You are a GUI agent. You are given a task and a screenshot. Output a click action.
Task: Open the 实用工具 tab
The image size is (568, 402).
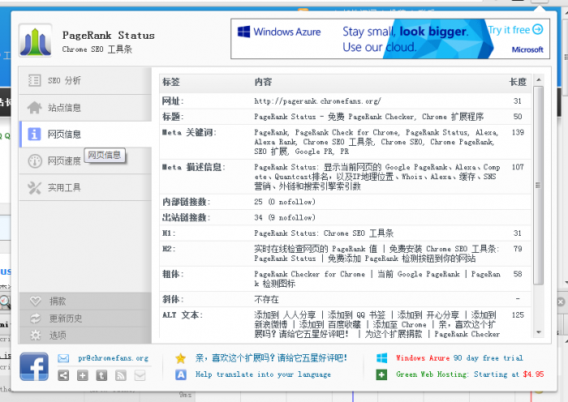pyautogui.click(x=85, y=187)
